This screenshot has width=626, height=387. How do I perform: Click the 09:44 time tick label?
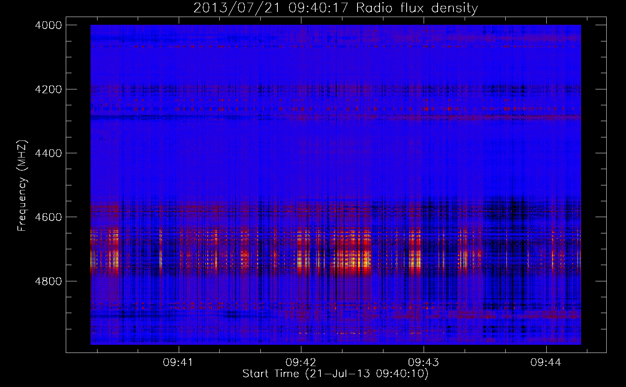click(x=546, y=363)
